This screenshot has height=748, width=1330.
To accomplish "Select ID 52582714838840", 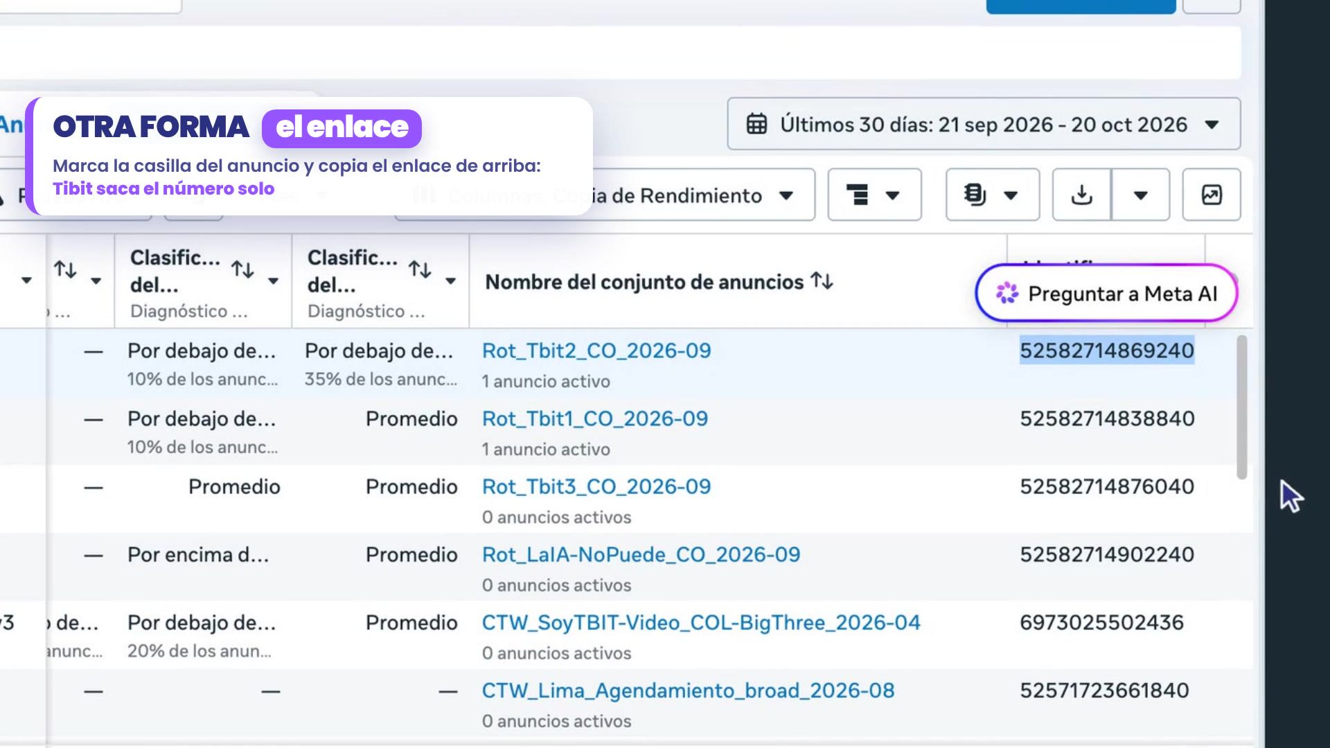I will (1107, 418).
